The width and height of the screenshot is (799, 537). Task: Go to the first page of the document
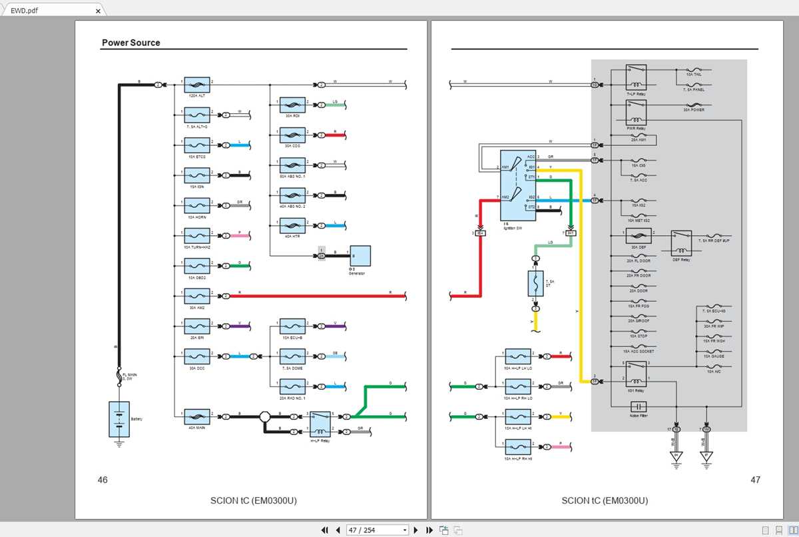click(325, 530)
